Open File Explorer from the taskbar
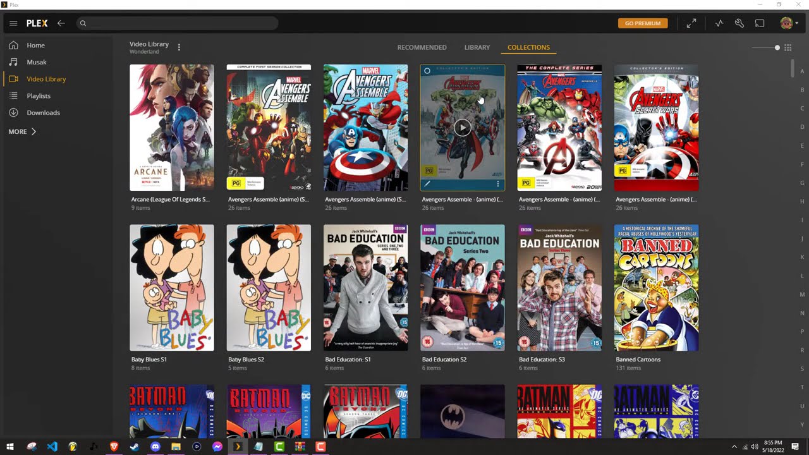Image resolution: width=809 pixels, height=455 pixels. [176, 447]
